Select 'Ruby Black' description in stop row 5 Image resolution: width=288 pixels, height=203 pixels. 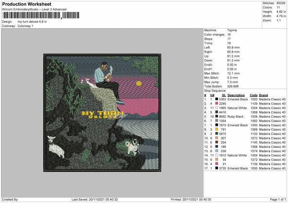click(x=236, y=116)
